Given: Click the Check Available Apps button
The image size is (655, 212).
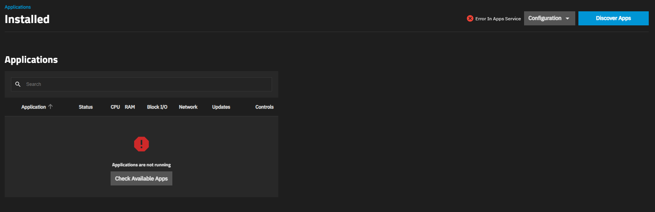Looking at the screenshot, I should click(x=141, y=178).
